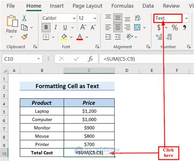Click Decrease Decimal
This screenshot has height=161, width=194.
coord(169,37)
